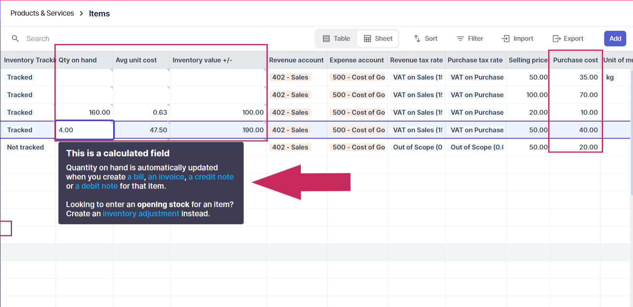Open the Export dialog
Image resolution: width=633 pixels, height=307 pixels.
568,38
